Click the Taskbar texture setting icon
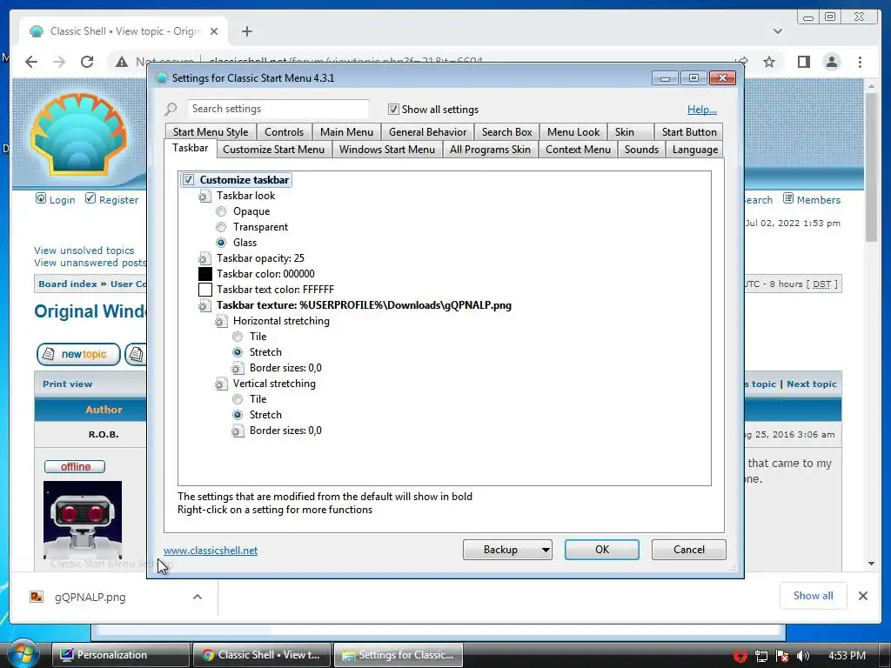The width and height of the screenshot is (891, 668). (204, 305)
